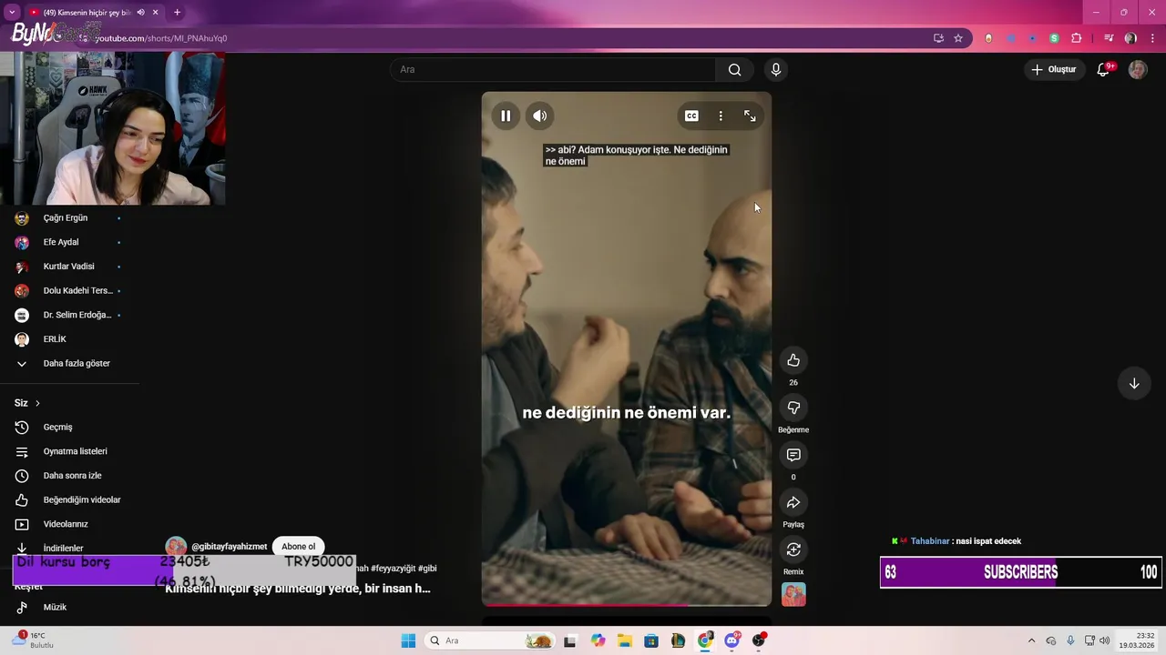Open the Oluştur create menu
Image resolution: width=1166 pixels, height=655 pixels.
click(1054, 69)
